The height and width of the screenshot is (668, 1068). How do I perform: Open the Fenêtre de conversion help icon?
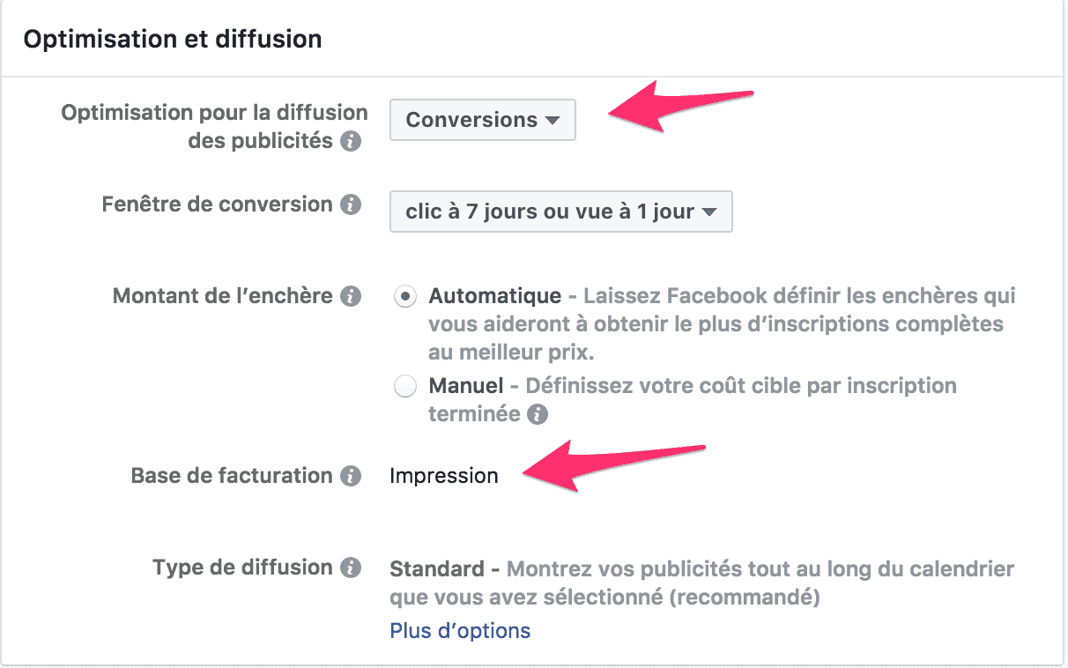pos(352,204)
